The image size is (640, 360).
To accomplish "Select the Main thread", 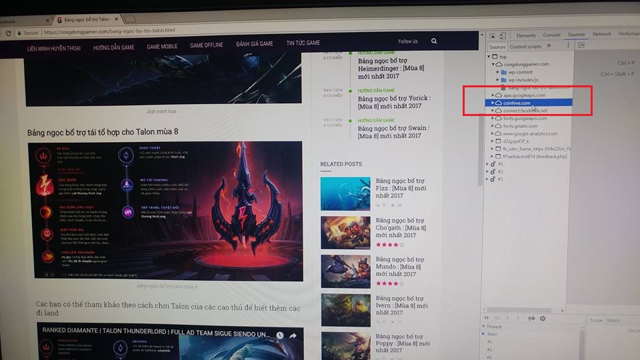I will coord(492,334).
